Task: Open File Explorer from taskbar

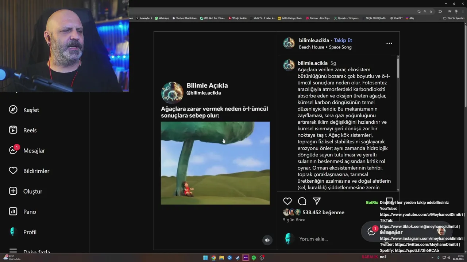Action: click(221, 258)
